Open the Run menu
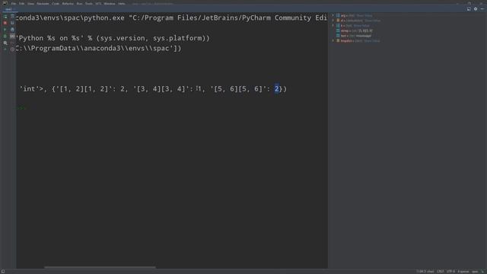 coord(79,4)
